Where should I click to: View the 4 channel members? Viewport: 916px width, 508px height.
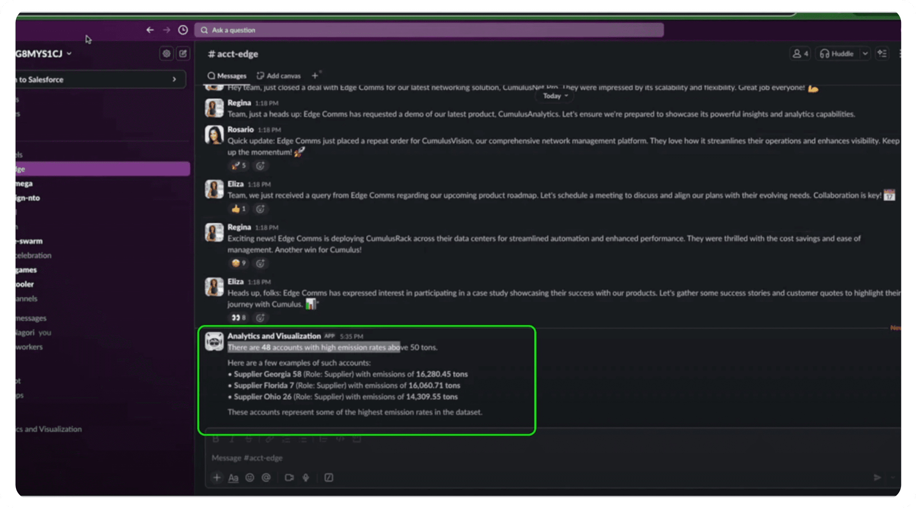pos(800,54)
